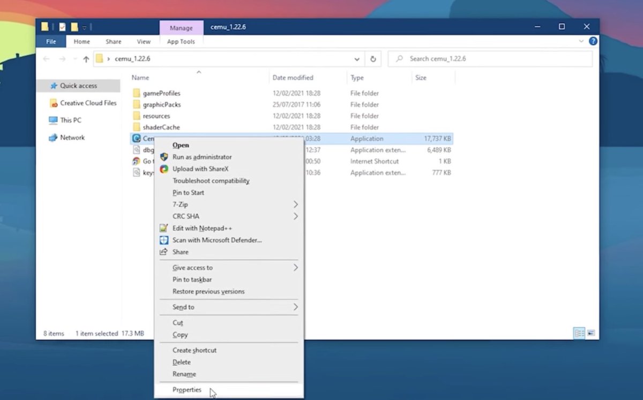This screenshot has width=643, height=400.
Task: Switch to the View ribbon tab
Action: tap(144, 42)
